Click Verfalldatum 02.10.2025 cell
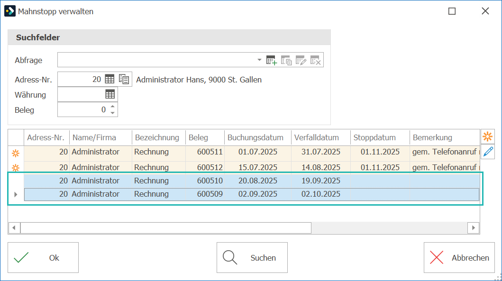The height and width of the screenshot is (281, 502). [321, 194]
